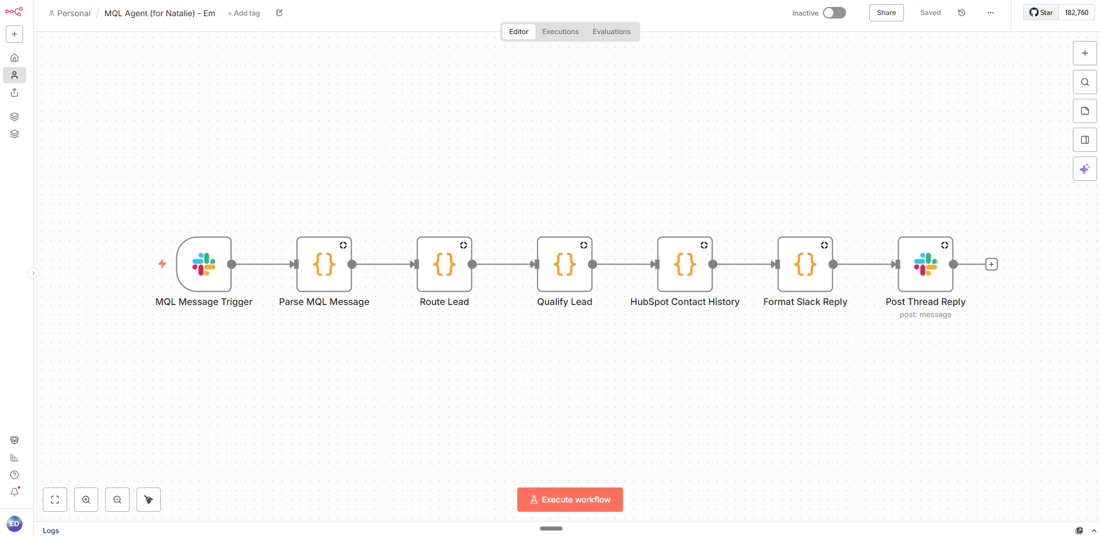Toggle the workflow from Inactive to Active
Screen dimensions: 1100x536
pos(835,12)
